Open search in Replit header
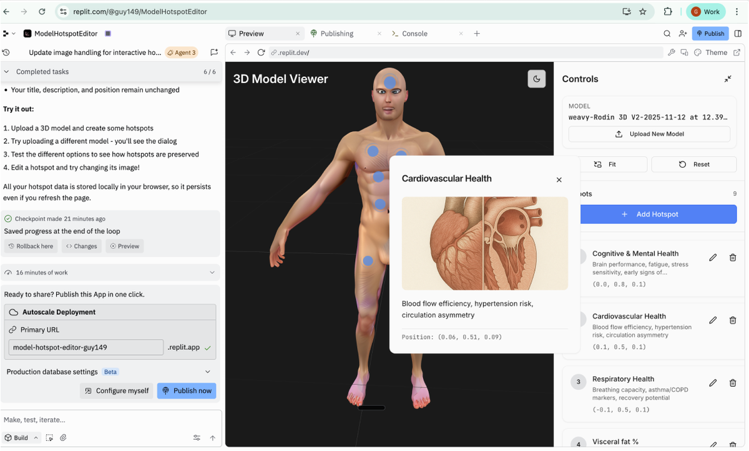Viewport: 749px width, 451px height. [x=667, y=34]
